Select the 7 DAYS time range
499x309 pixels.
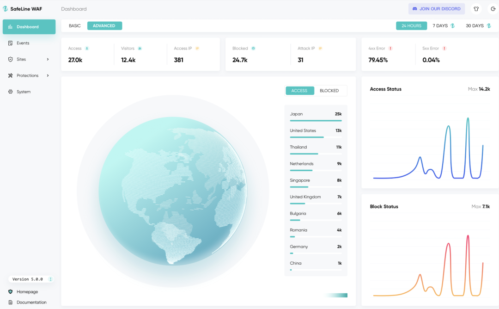pos(440,26)
